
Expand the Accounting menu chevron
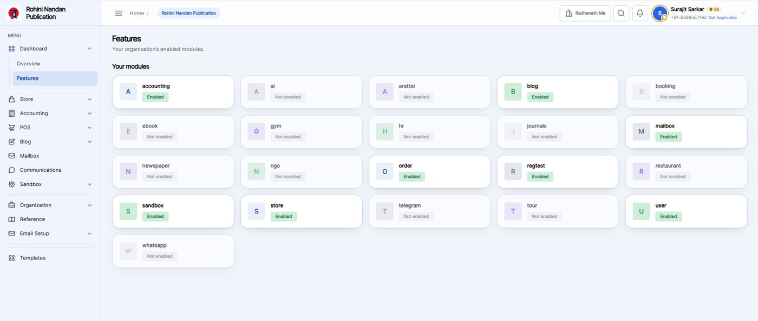coord(89,113)
